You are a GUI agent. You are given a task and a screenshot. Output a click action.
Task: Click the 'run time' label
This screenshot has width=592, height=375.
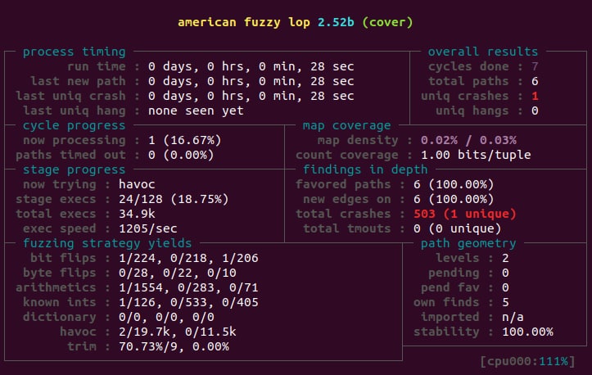pos(97,66)
